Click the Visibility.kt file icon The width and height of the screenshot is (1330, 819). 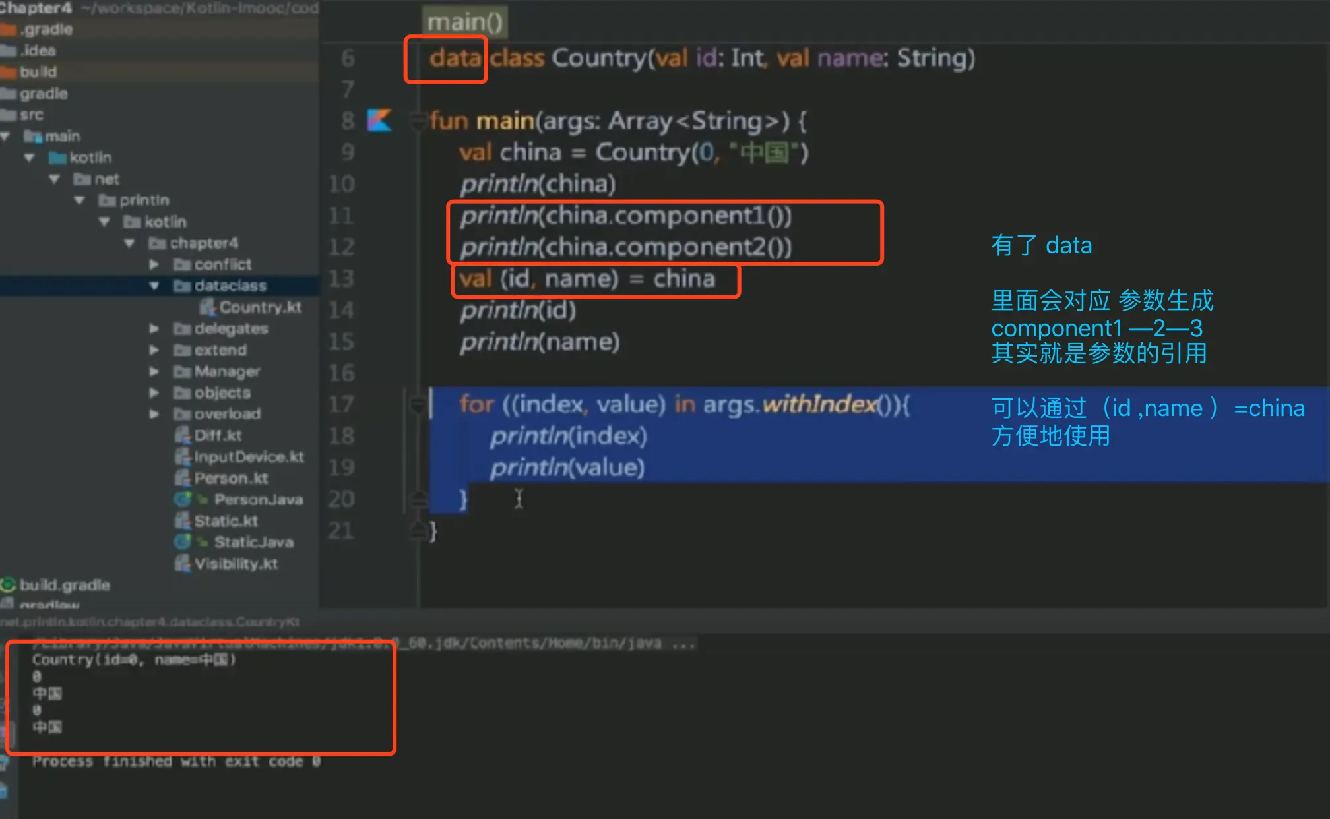pos(183,564)
